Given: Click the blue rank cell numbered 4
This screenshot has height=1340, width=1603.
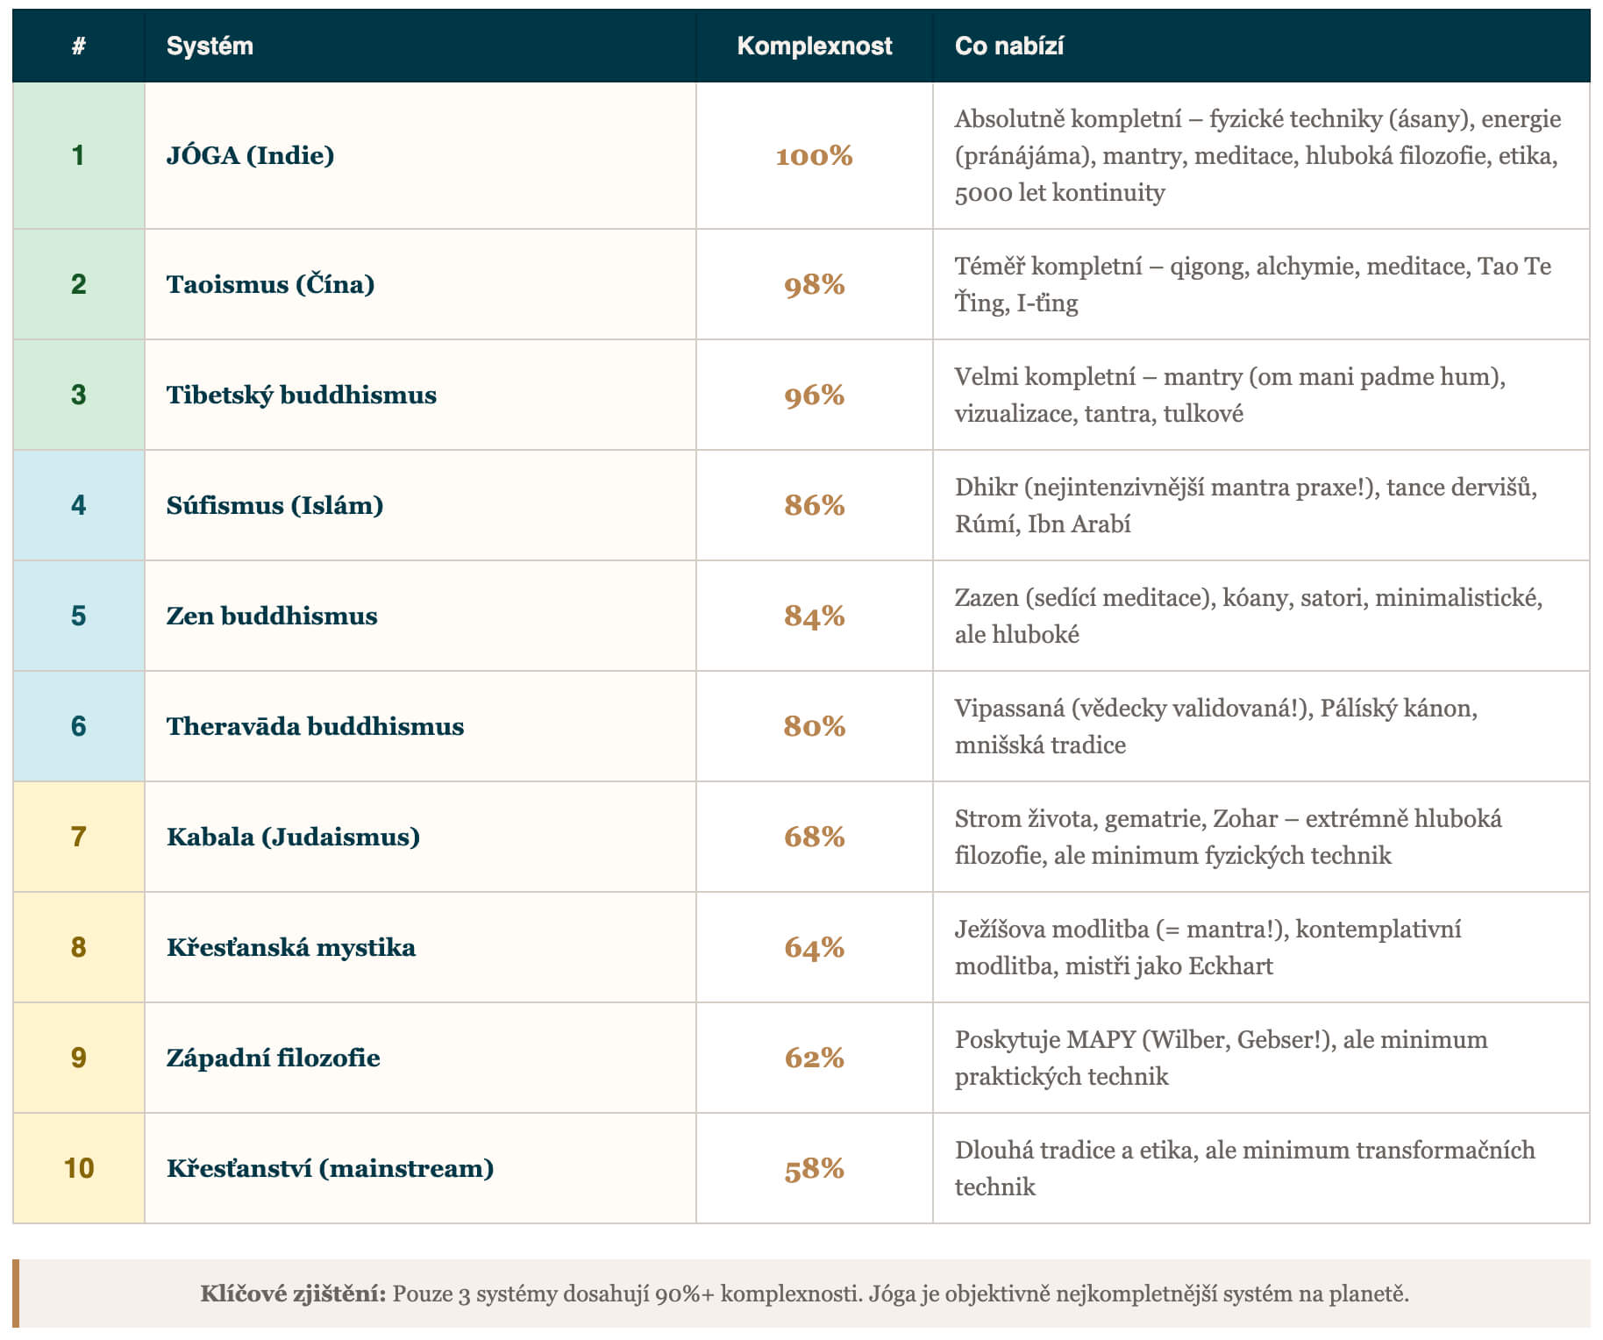Looking at the screenshot, I should click(x=78, y=506).
